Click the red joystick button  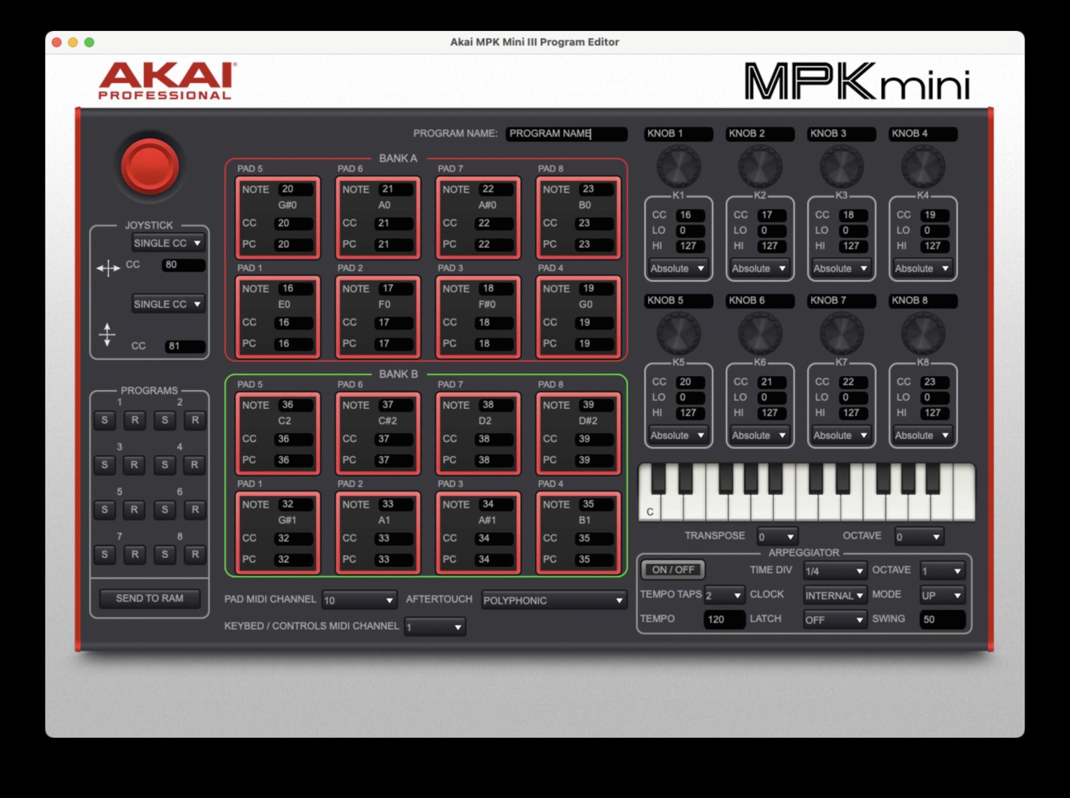pyautogui.click(x=150, y=167)
